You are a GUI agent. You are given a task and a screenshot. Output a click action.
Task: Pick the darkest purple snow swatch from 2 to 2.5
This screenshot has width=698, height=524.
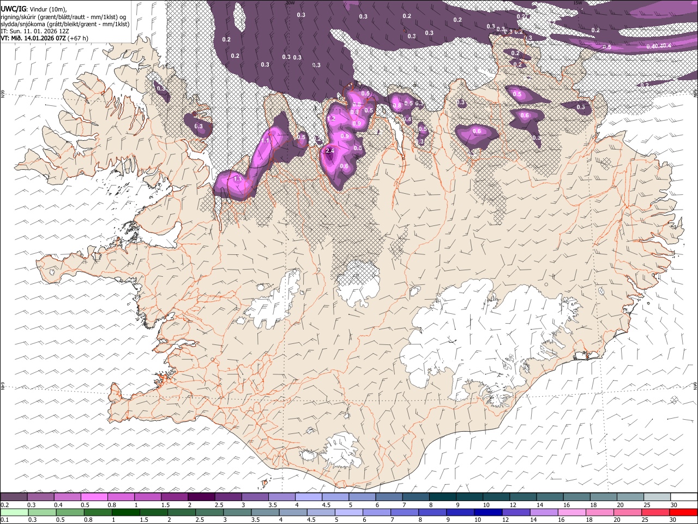(201, 497)
